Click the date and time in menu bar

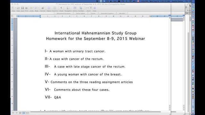tap(160, 1)
